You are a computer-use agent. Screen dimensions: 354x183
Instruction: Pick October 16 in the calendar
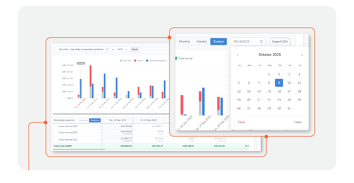[x=279, y=91]
